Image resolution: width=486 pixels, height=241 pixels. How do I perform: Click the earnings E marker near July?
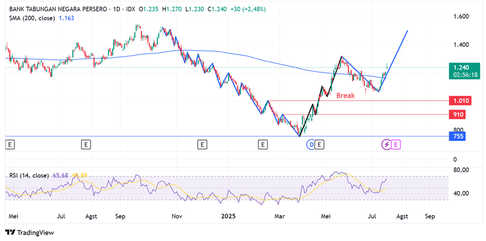(86, 144)
